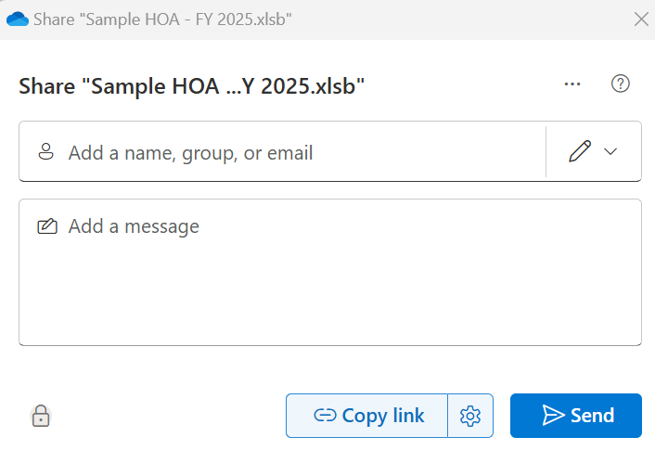Viewport: 655px width, 463px height.
Task: Click the message compose icon
Action: pyautogui.click(x=45, y=226)
